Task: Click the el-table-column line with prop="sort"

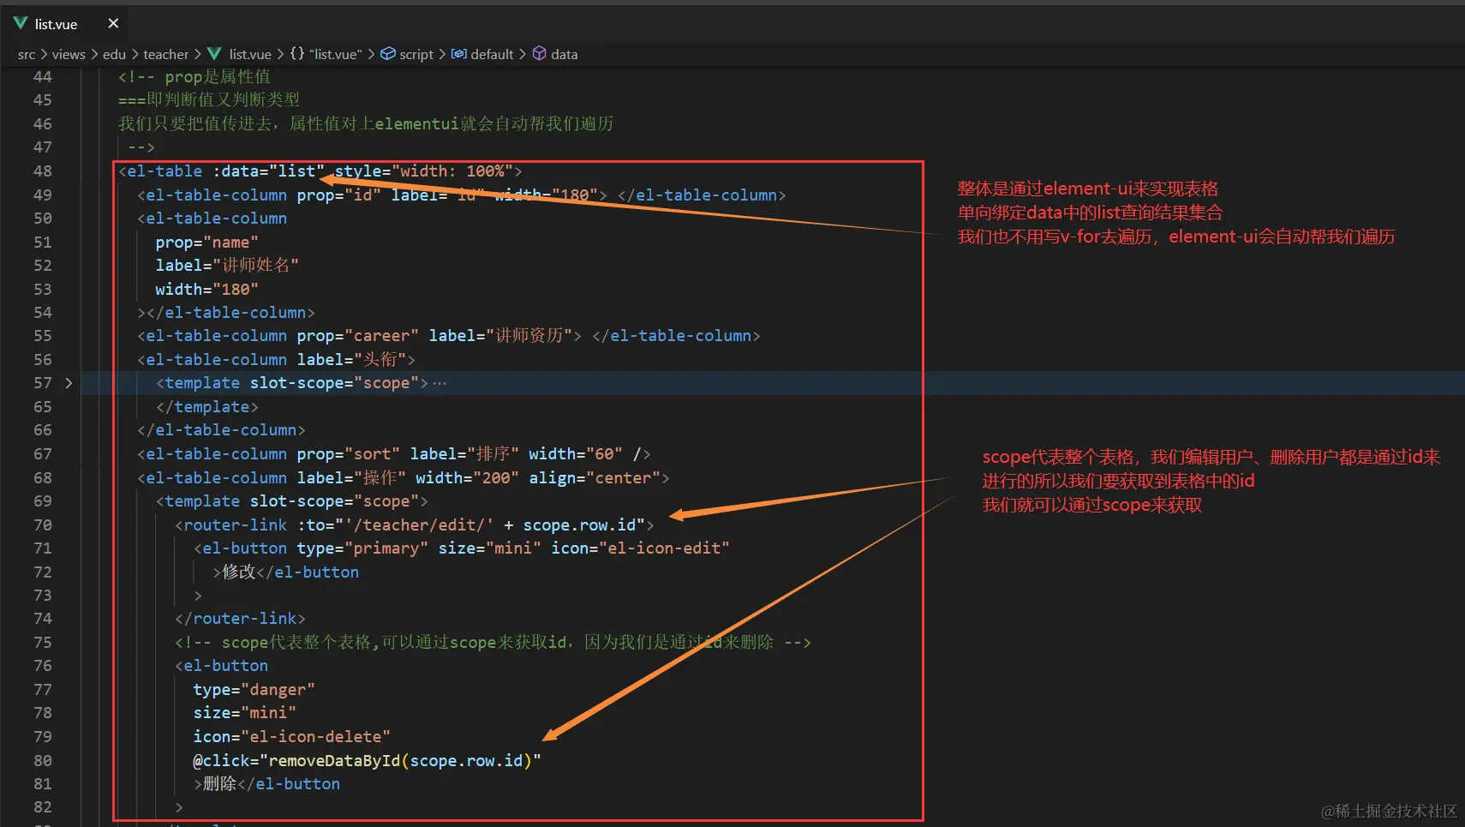Action: click(x=394, y=454)
